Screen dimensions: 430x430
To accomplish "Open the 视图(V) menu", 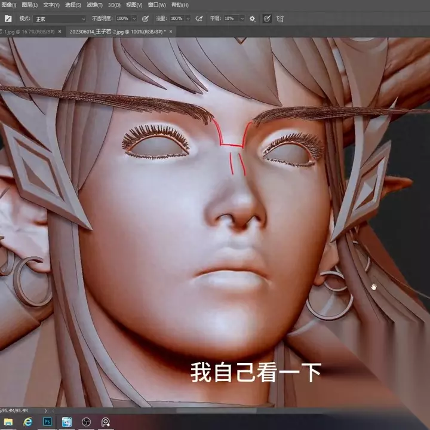I will click(x=134, y=5).
